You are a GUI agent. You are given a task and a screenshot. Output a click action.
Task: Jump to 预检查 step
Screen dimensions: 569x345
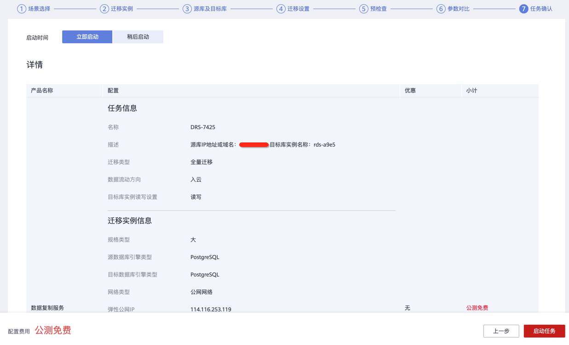(x=379, y=9)
